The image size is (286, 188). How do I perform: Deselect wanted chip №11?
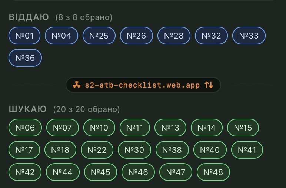(x=135, y=128)
